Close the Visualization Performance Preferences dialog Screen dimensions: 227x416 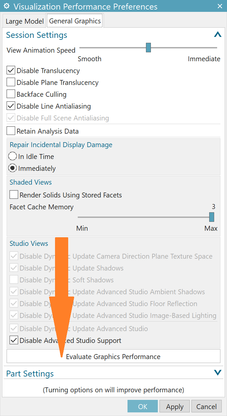coord(220,6)
